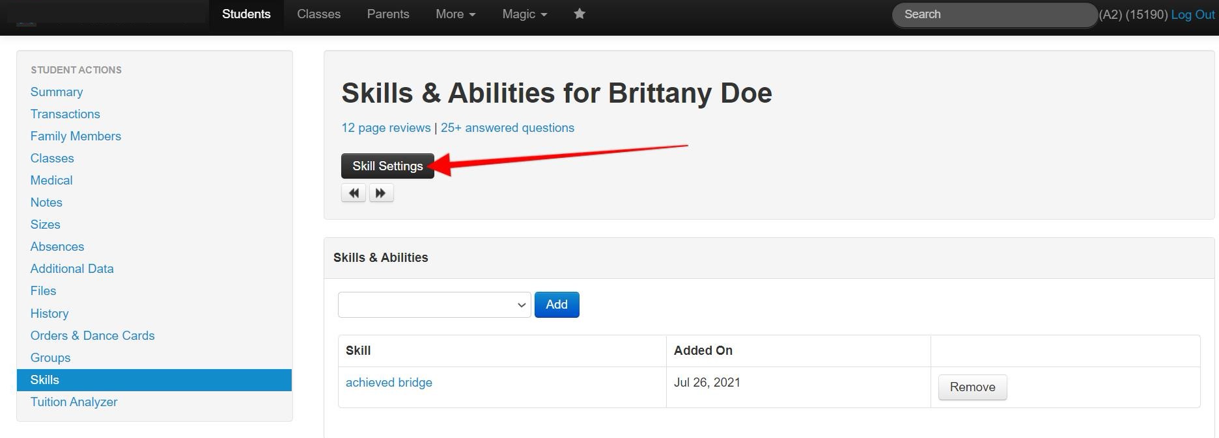
Task: Click in the Search field
Action: [994, 14]
